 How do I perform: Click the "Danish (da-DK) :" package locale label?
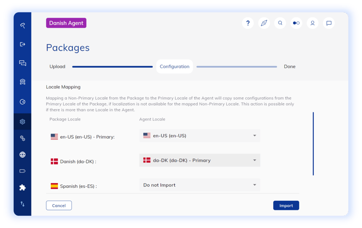tap(78, 161)
